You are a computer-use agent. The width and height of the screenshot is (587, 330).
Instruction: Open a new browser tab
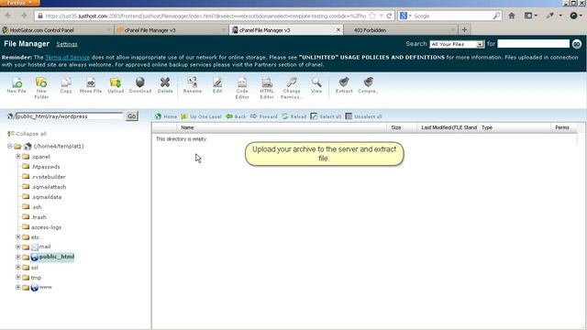[x=464, y=29]
